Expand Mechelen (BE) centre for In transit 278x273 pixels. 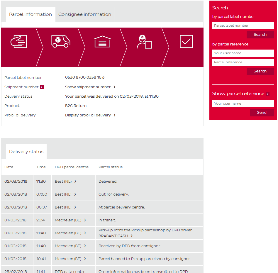coord(70,220)
